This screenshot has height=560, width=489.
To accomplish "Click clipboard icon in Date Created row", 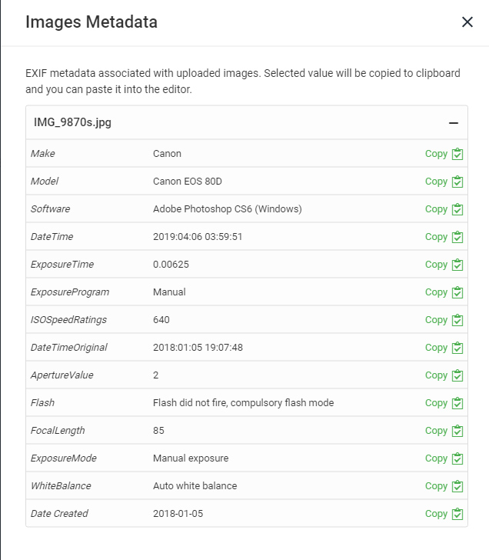I will (x=457, y=514).
